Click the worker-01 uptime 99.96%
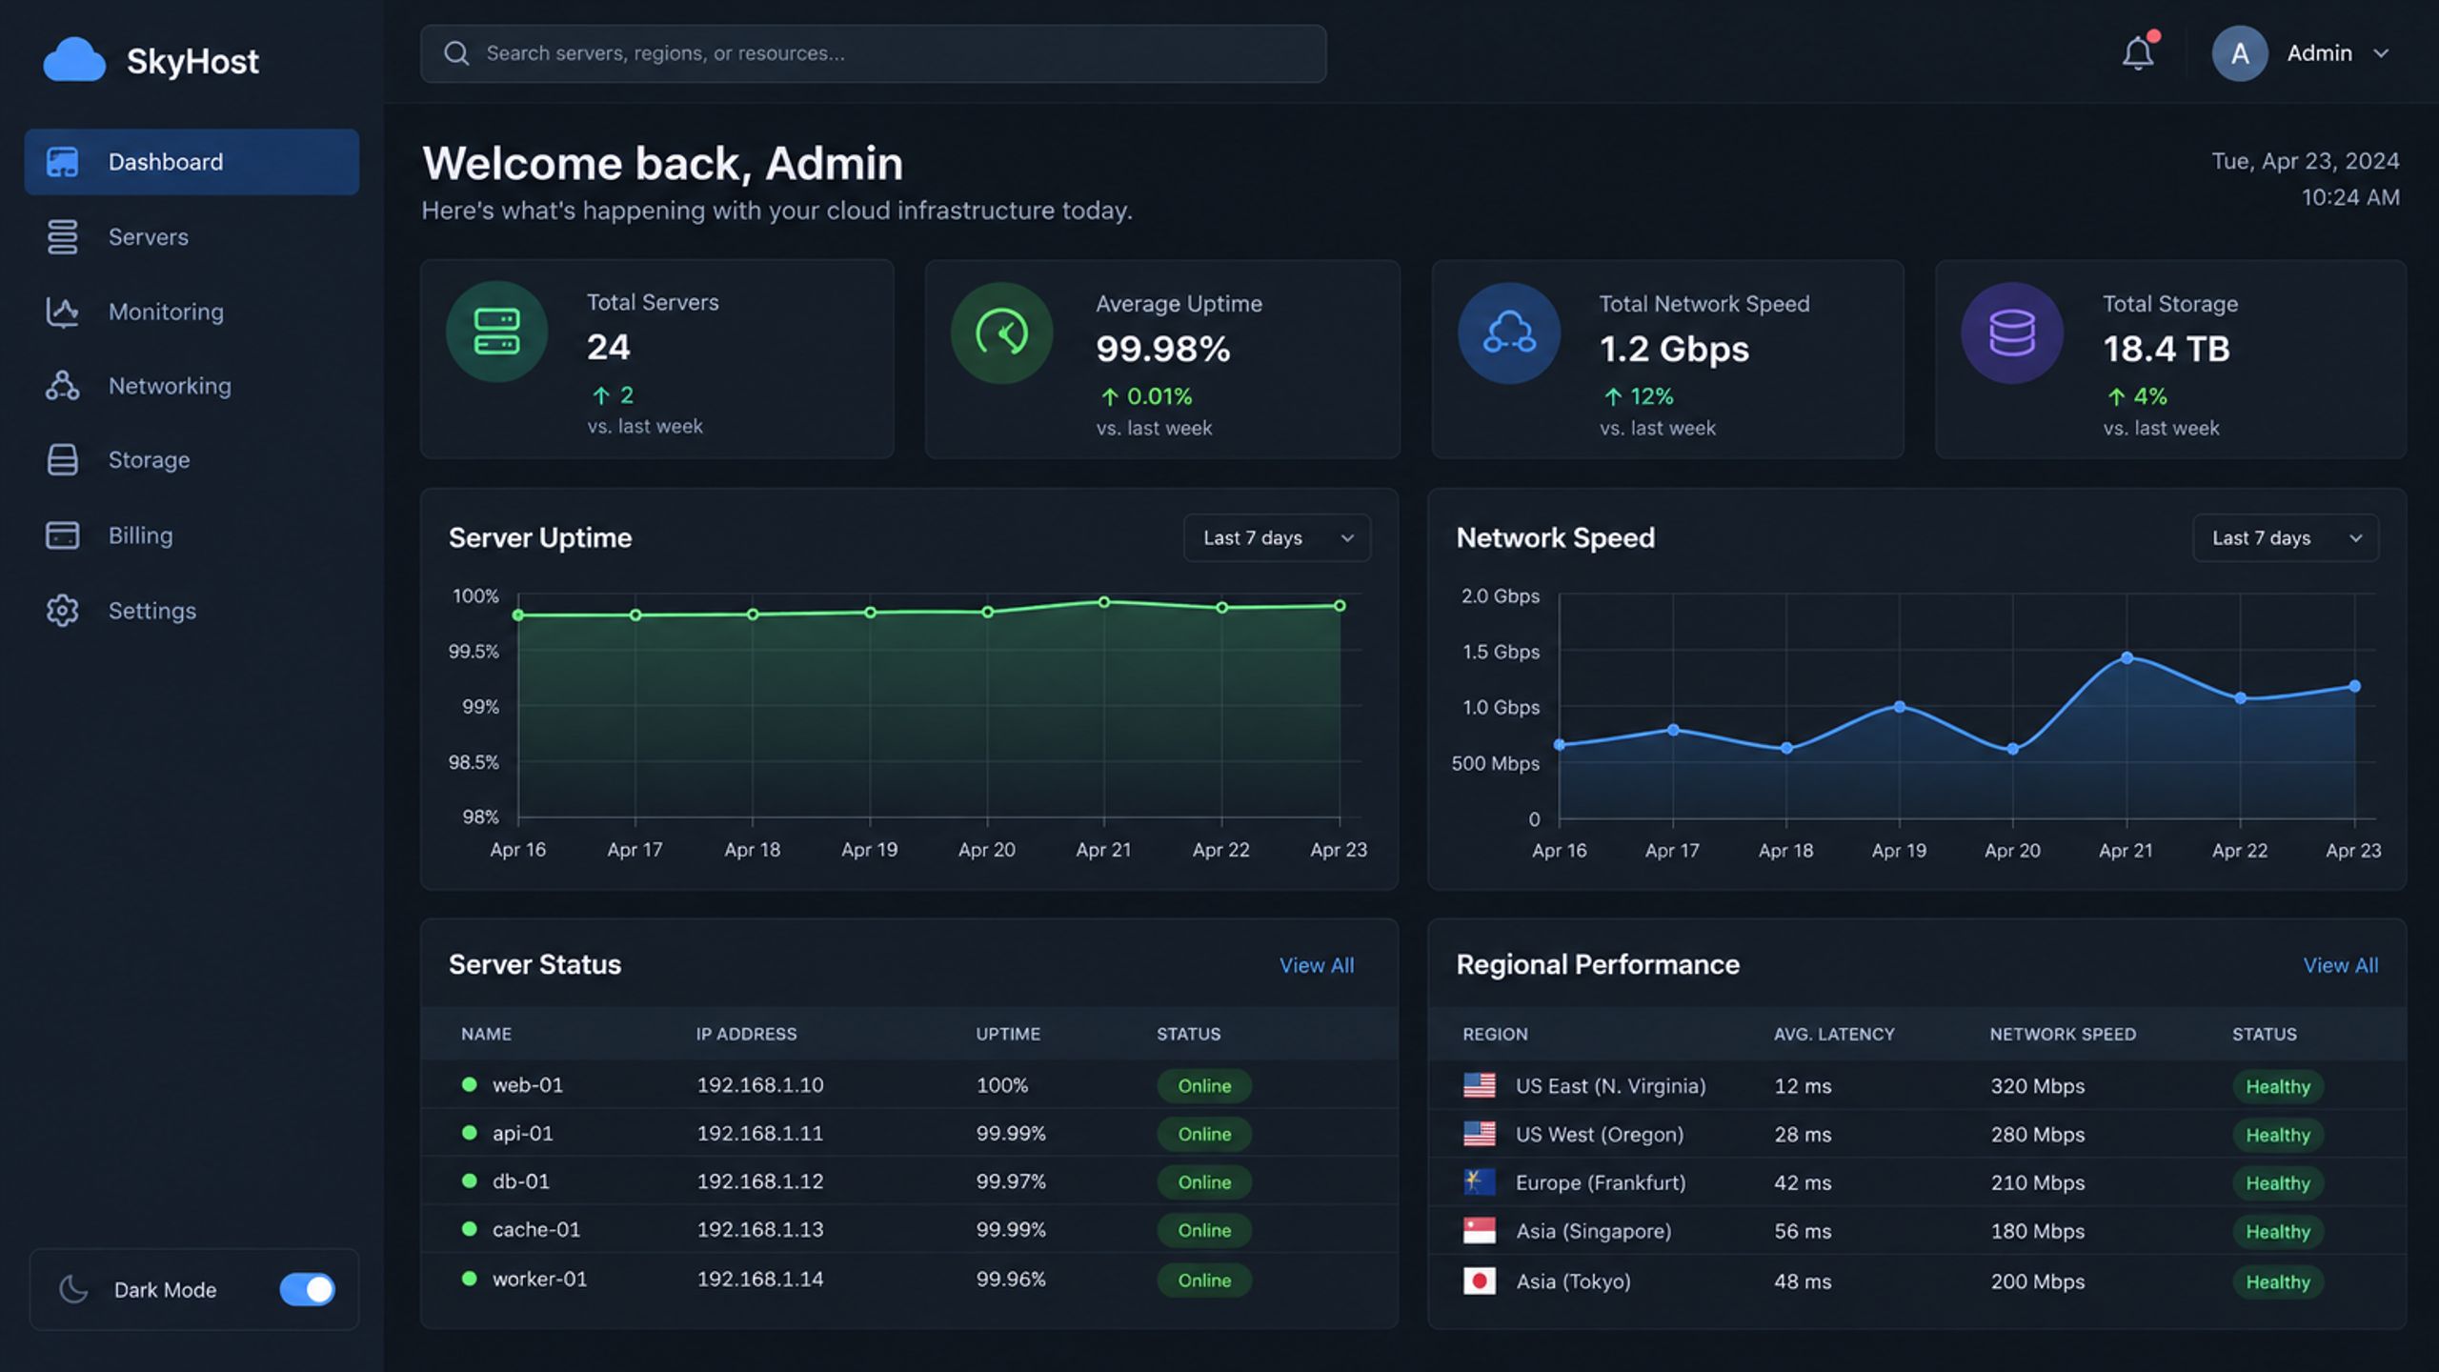The height and width of the screenshot is (1372, 2439). 1011,1279
